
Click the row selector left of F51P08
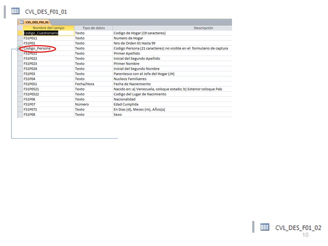pos(20,114)
